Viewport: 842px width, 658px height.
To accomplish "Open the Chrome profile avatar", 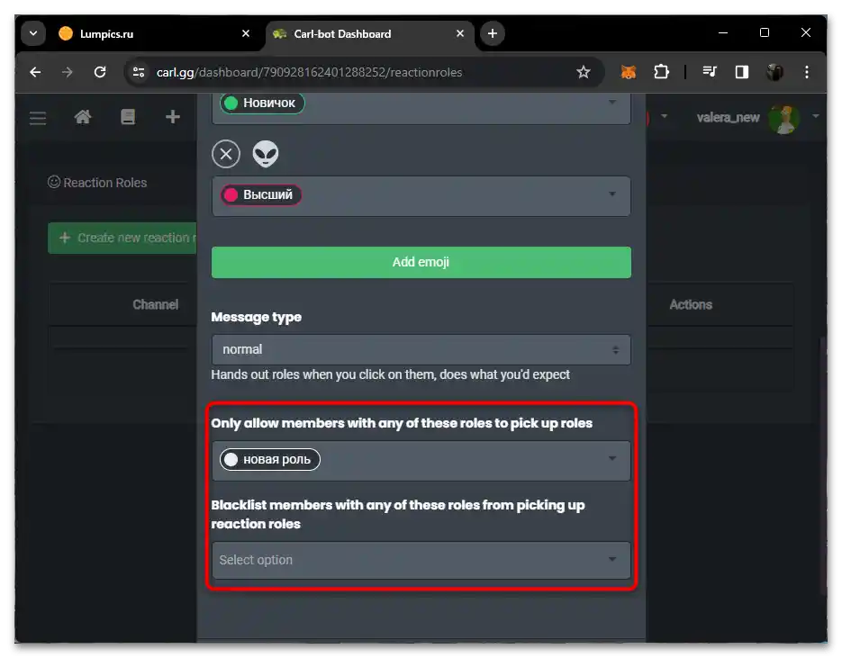I will click(774, 72).
